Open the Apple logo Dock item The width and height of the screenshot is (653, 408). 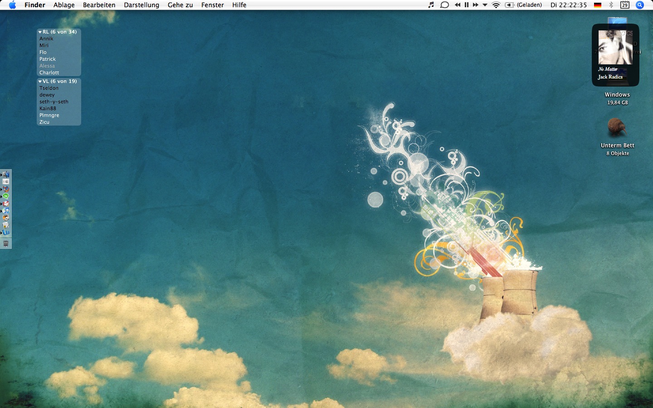coord(6,181)
